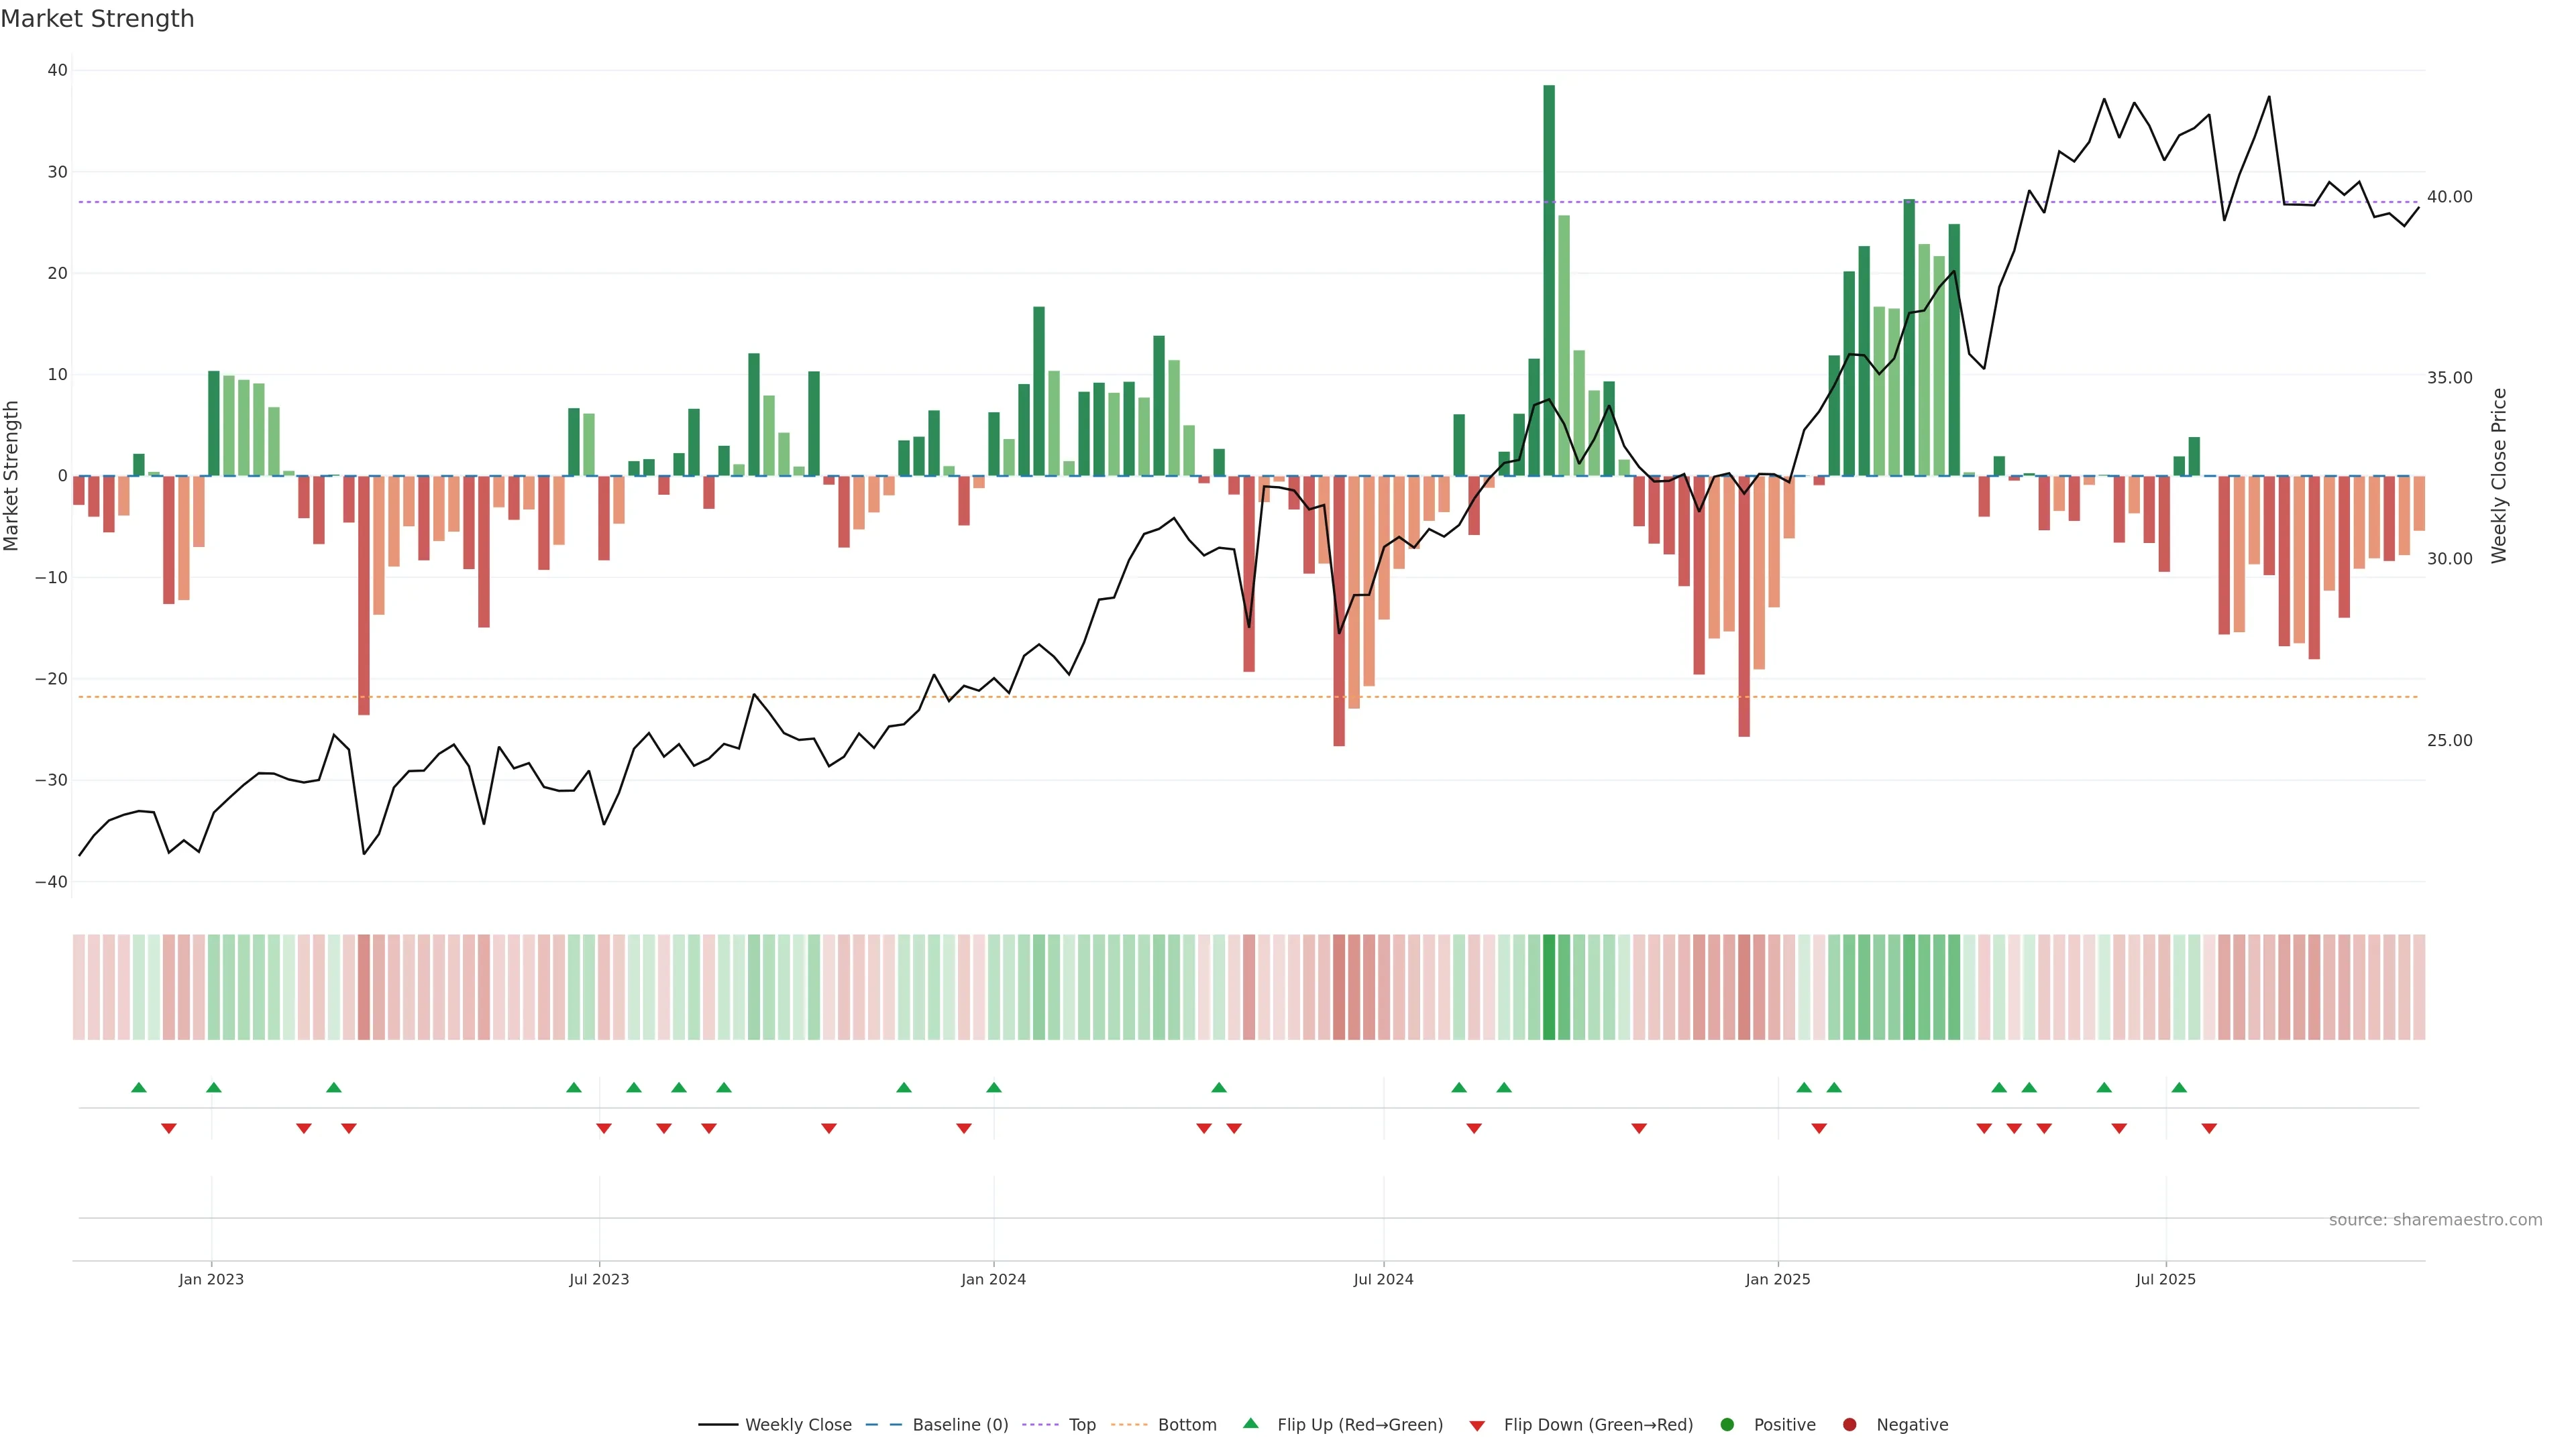Screen dimensions: 2576x1448
Task: Click the last flip-down triangle marker
Action: tap(2209, 1128)
